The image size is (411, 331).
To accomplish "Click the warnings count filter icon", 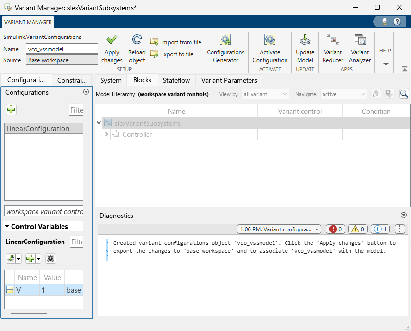I will 358,229.
